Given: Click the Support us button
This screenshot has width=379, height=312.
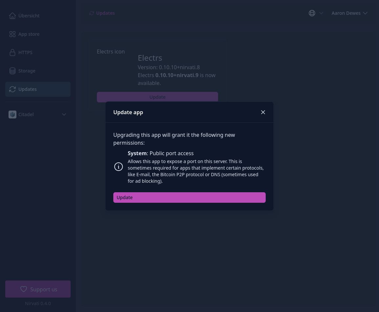Looking at the screenshot, I should (38, 289).
